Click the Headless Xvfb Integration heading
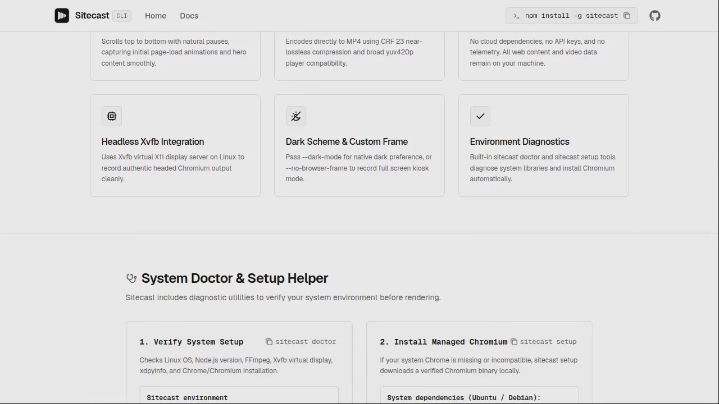Image resolution: width=719 pixels, height=404 pixels. tap(153, 142)
